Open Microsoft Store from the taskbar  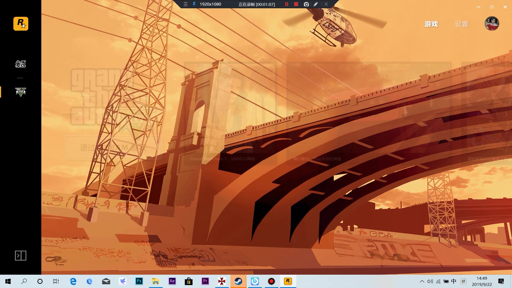click(x=189, y=281)
